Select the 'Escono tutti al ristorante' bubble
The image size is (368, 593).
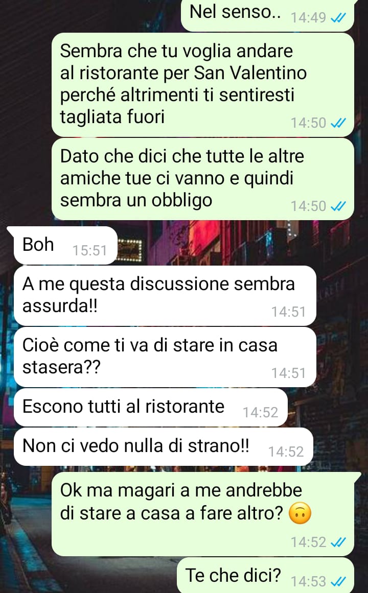(151, 407)
